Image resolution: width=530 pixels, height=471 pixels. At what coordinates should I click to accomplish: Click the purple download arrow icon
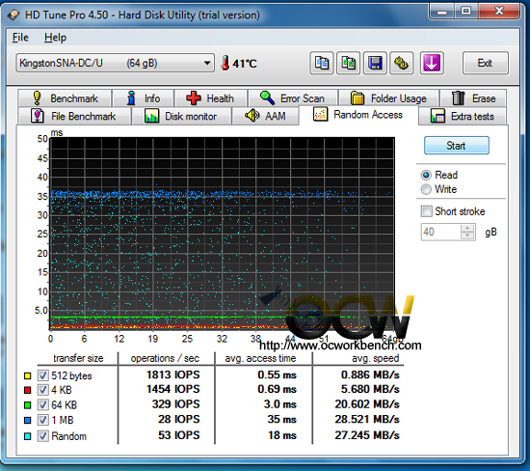point(432,63)
